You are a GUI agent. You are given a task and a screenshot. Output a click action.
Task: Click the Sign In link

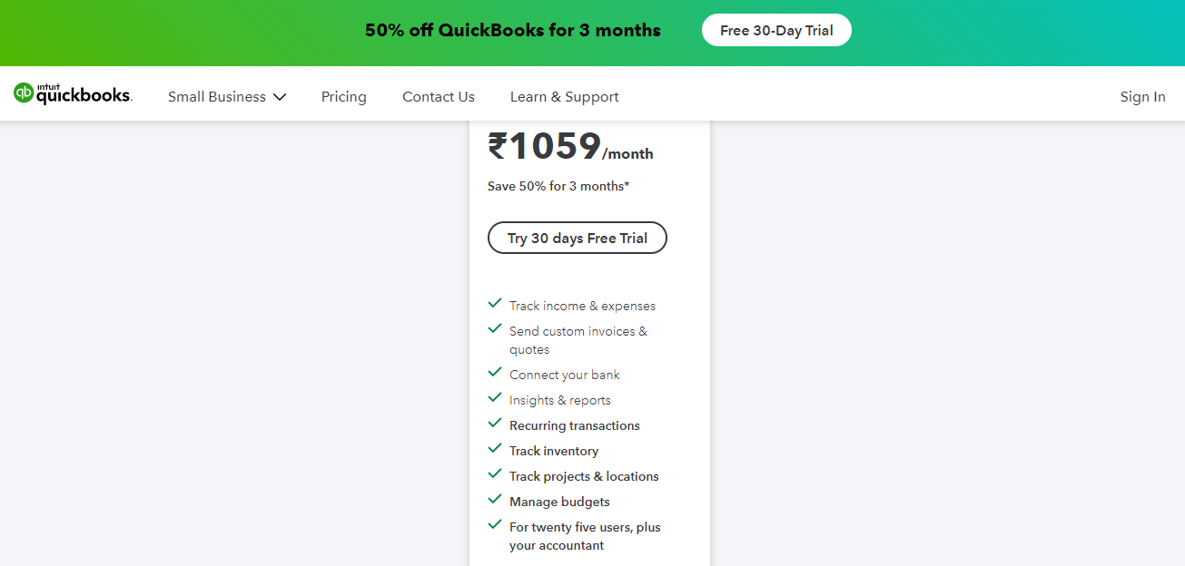[x=1142, y=96]
